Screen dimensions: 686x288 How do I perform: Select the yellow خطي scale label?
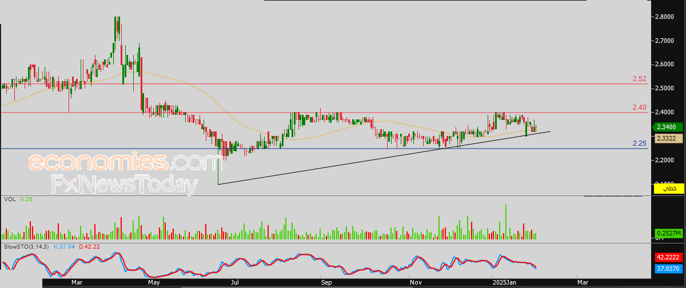[669, 188]
